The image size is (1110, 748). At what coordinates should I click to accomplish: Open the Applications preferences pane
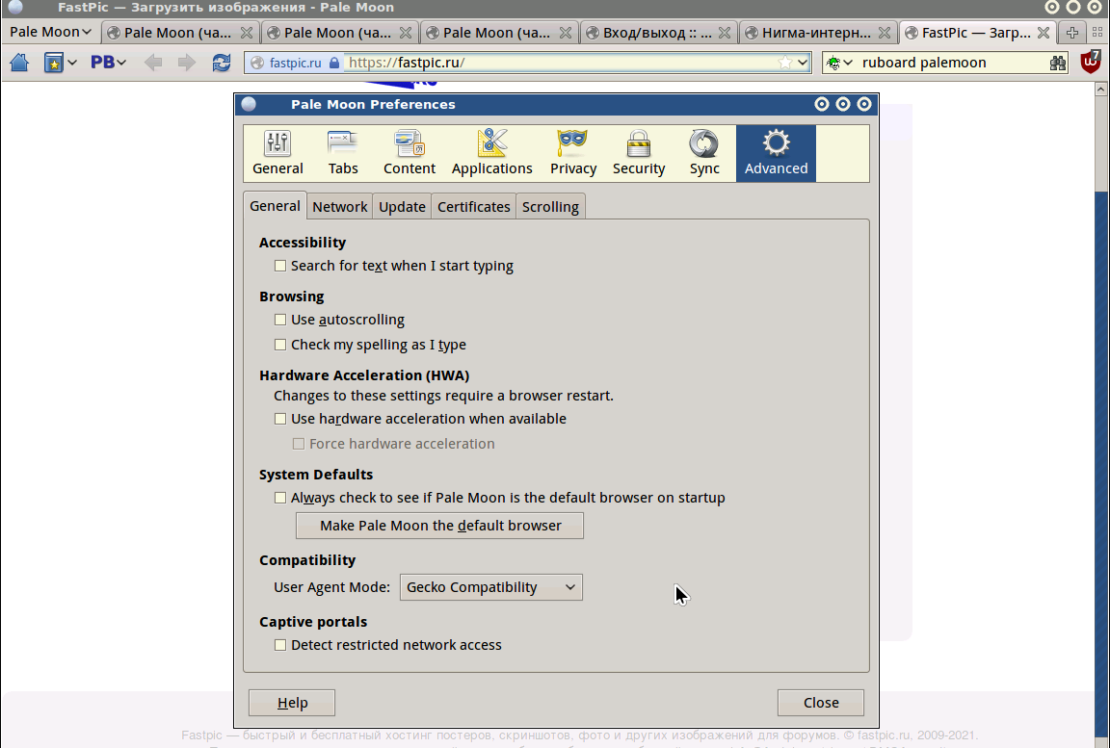491,154
